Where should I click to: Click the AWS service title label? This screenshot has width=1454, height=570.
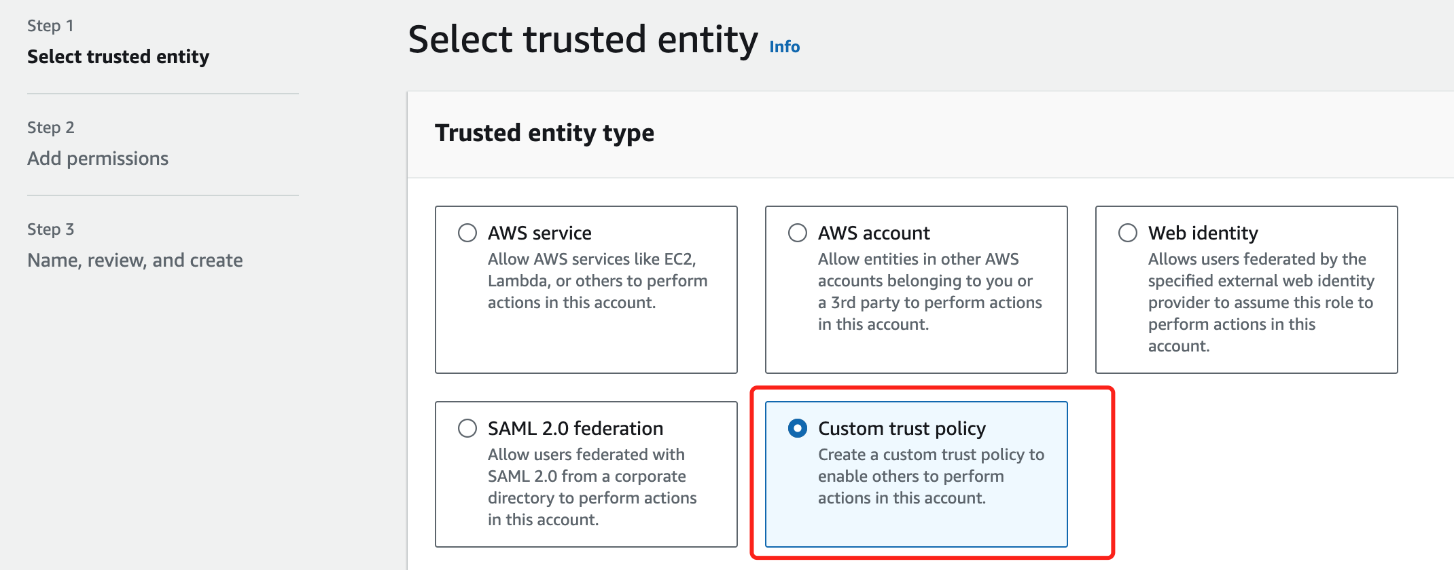pyautogui.click(x=539, y=233)
